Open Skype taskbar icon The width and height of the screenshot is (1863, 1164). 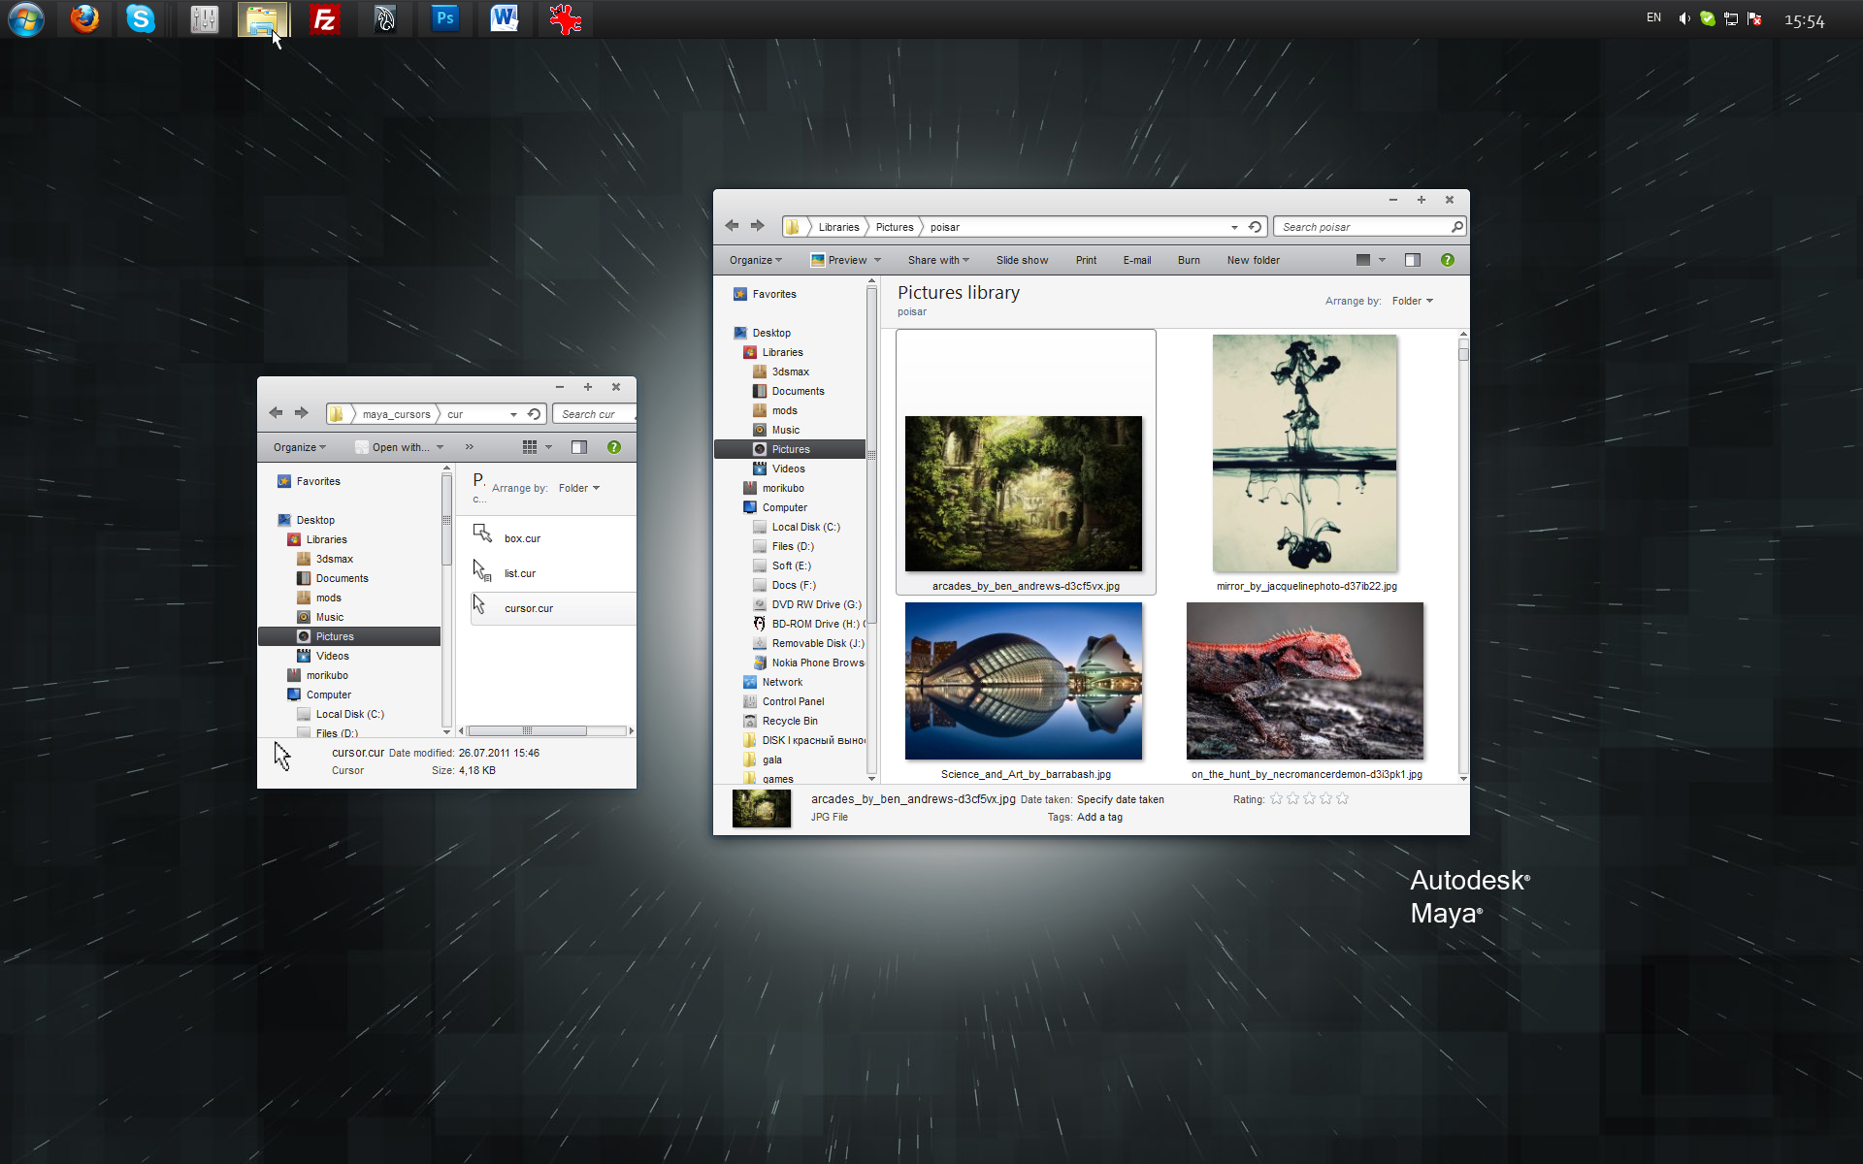click(x=141, y=18)
